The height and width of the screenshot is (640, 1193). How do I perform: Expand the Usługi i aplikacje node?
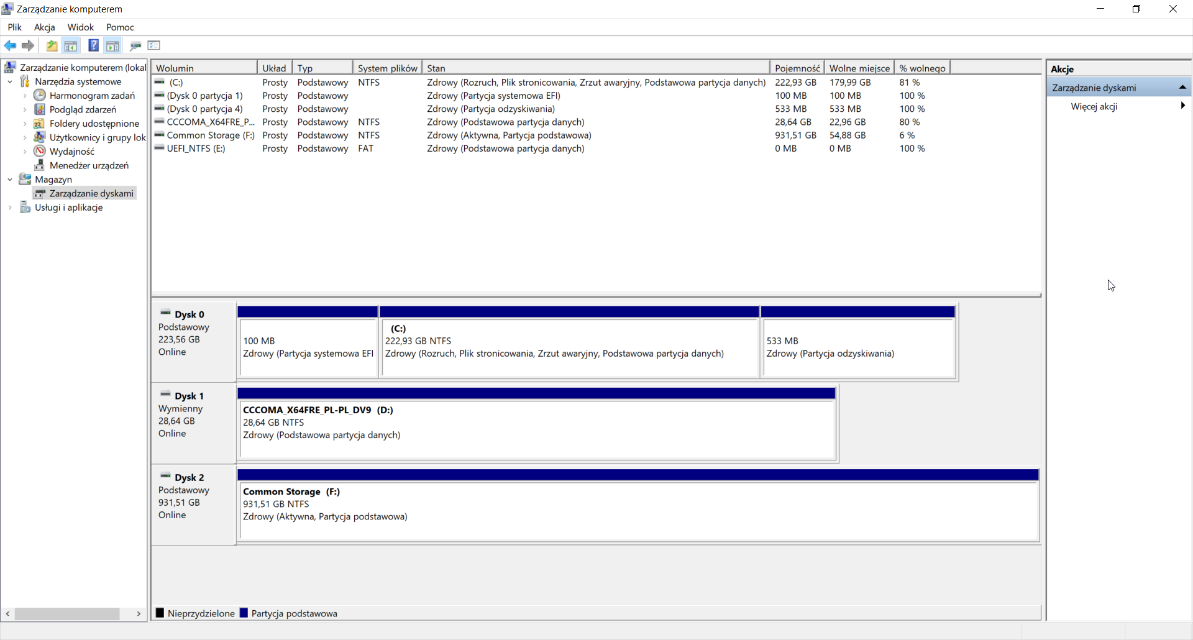pyautogui.click(x=10, y=208)
